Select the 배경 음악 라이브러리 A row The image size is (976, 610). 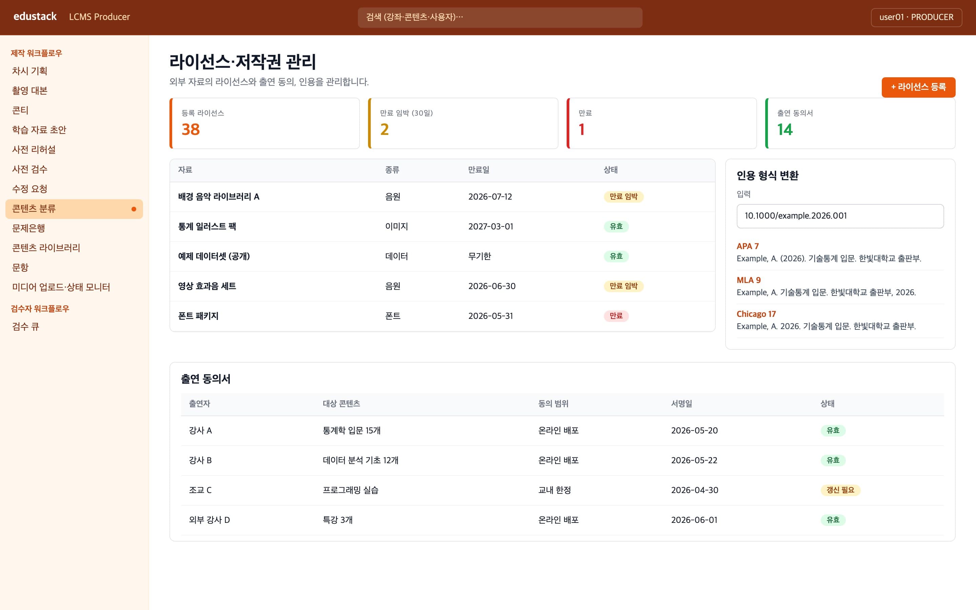[443, 197]
